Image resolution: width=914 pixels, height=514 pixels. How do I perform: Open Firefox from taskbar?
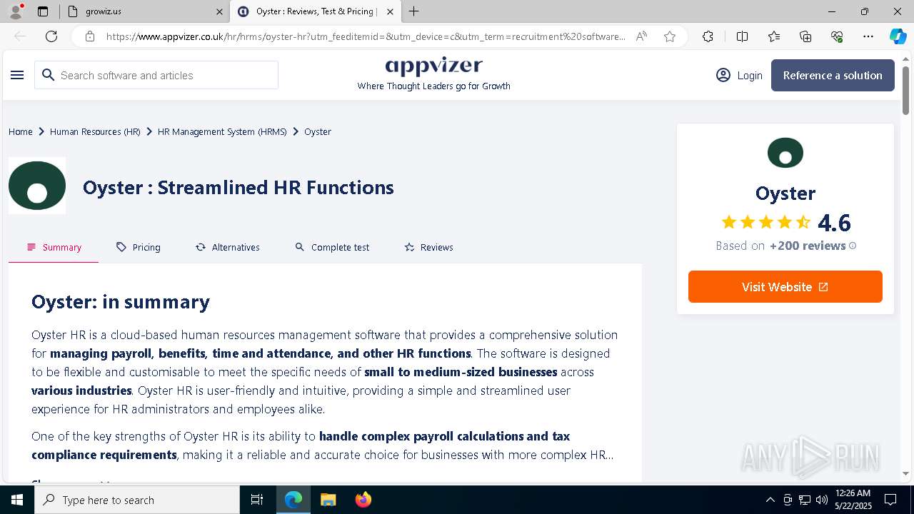[x=363, y=500]
